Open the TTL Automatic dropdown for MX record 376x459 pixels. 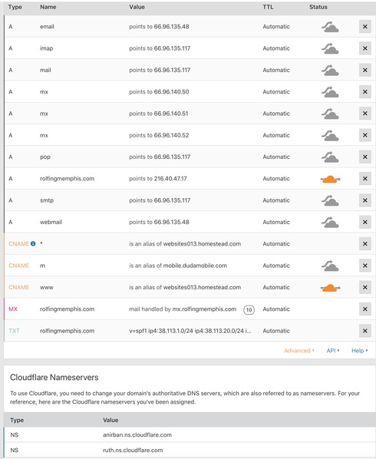[276, 309]
